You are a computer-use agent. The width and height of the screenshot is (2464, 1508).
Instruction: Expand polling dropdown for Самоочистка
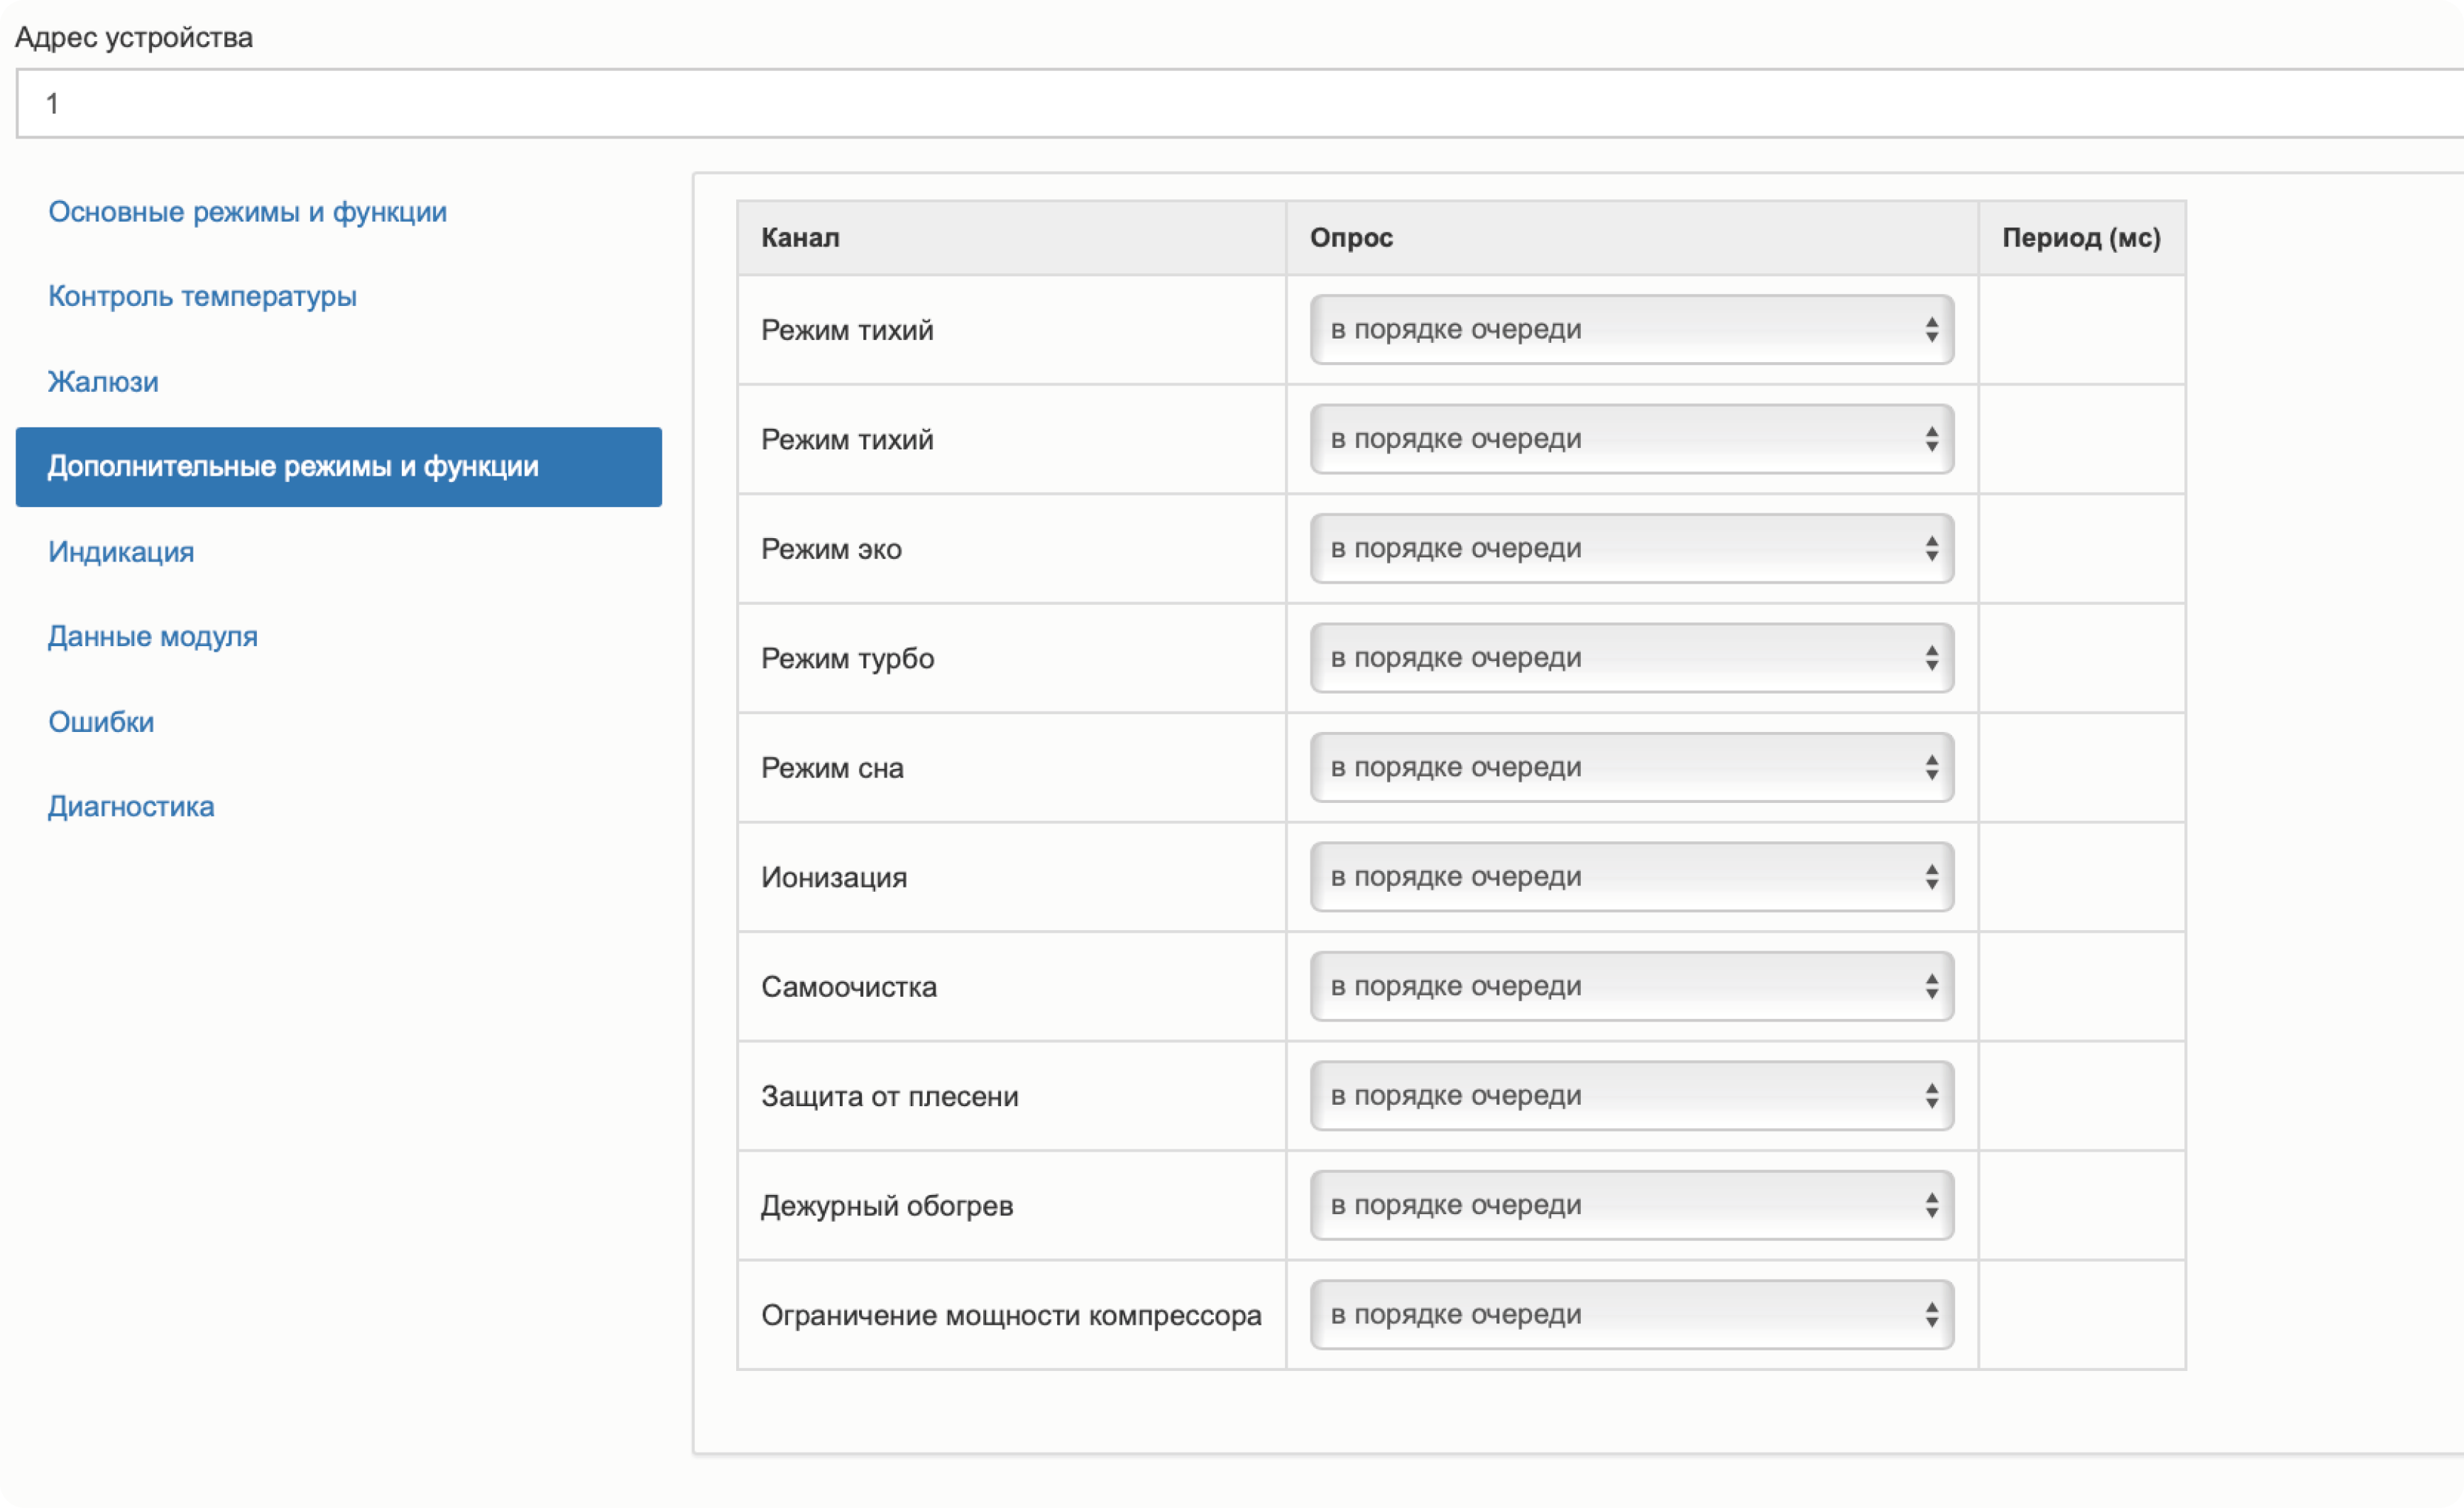1631,986
